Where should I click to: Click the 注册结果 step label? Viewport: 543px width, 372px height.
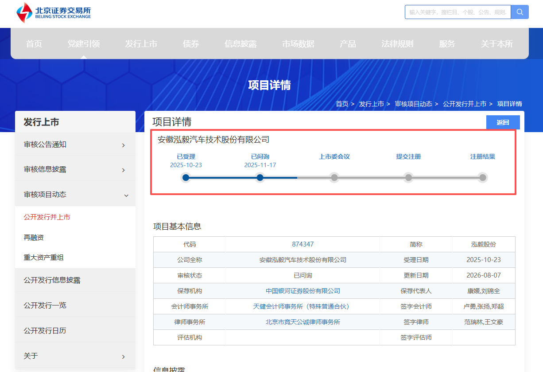click(x=483, y=157)
